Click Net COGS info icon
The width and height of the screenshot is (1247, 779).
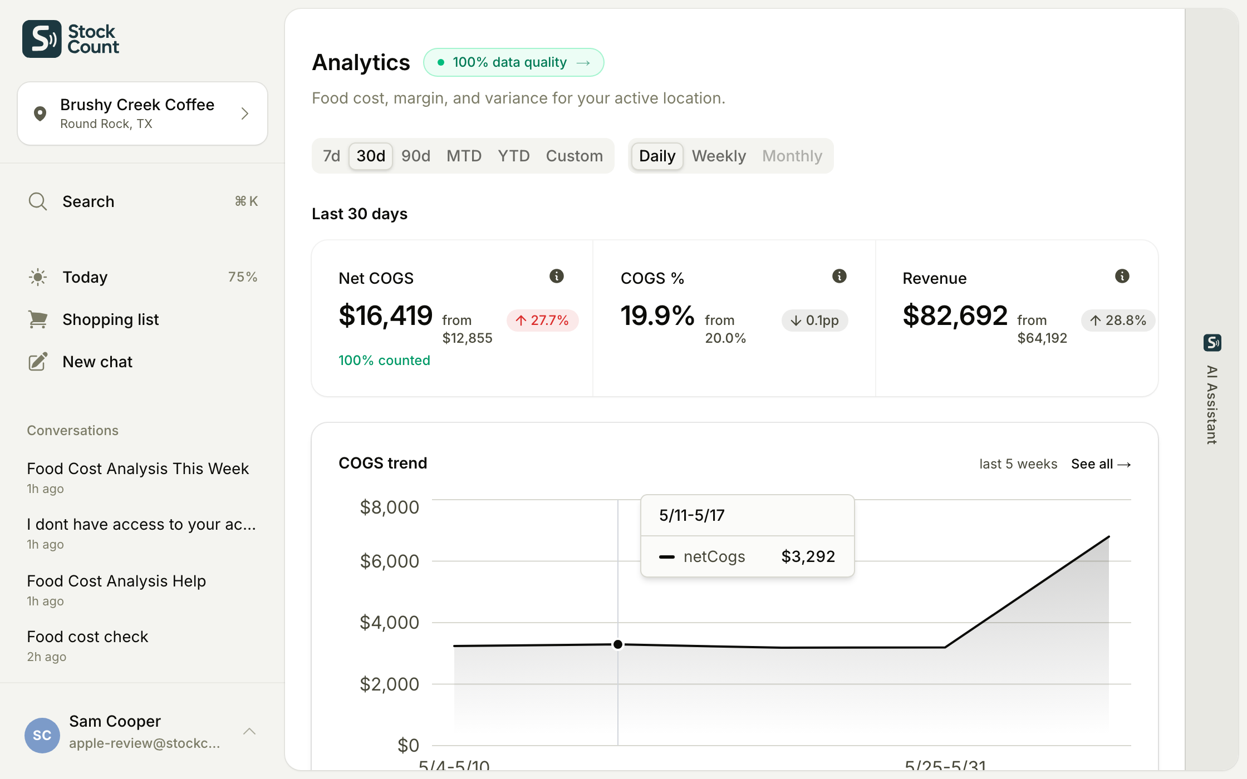coord(557,276)
